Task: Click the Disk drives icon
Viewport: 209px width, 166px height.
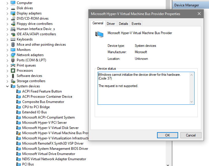Action: 13,8
